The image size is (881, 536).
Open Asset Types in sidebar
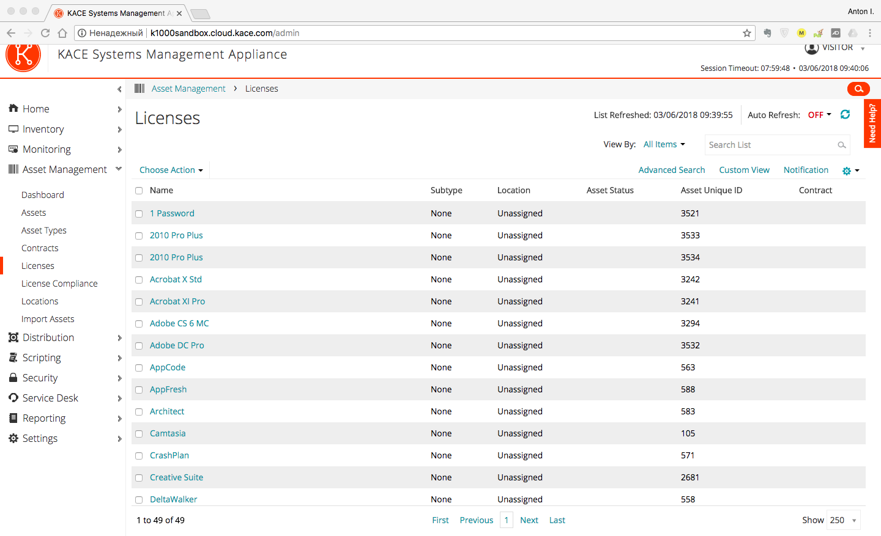(x=44, y=230)
